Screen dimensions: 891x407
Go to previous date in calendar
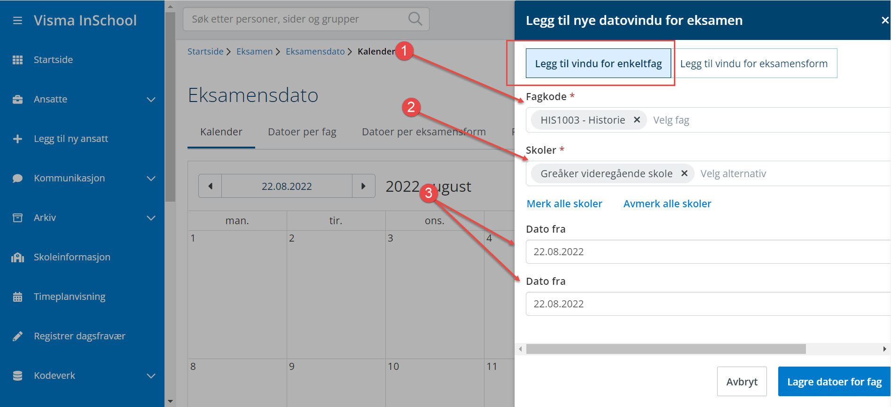click(210, 186)
